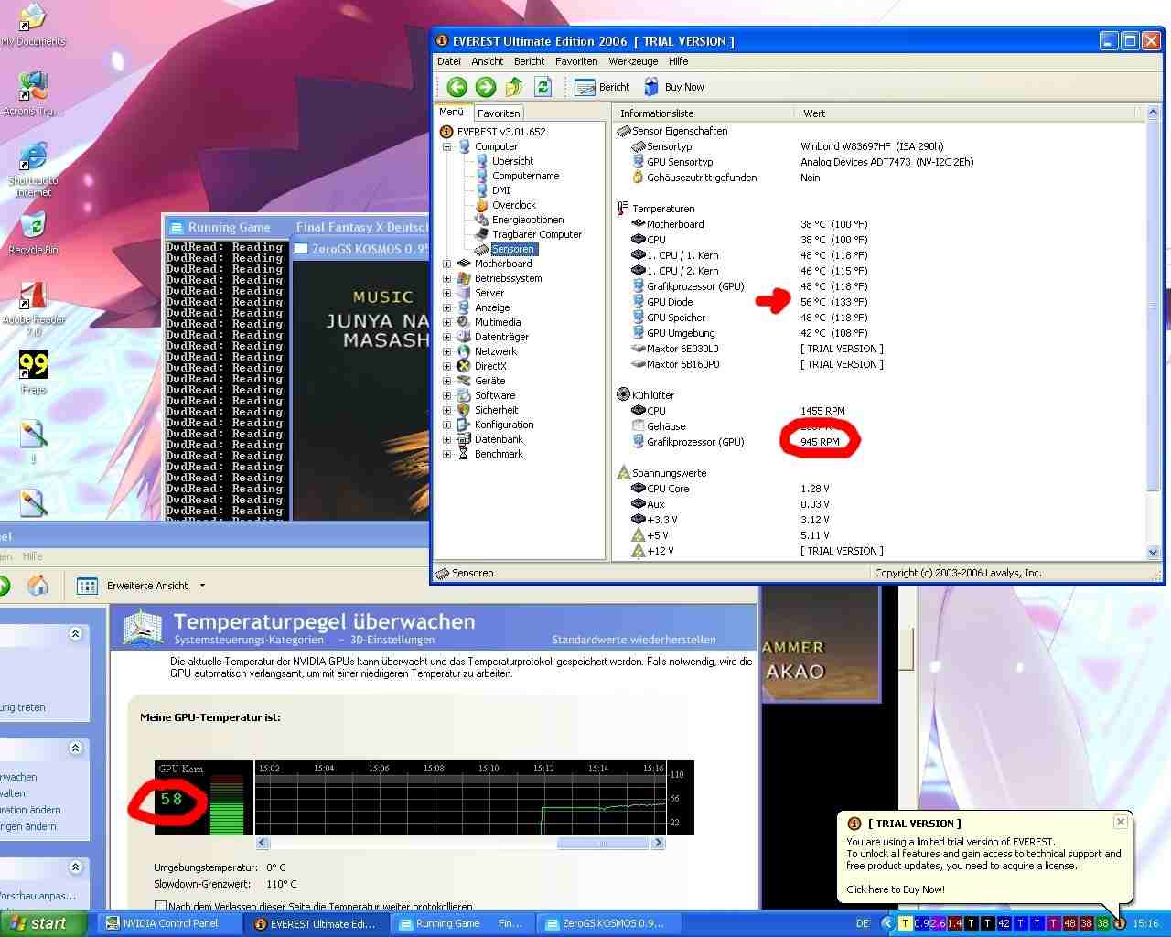Select the Tragbarer Computer laptop icon
The image size is (1171, 937).
(482, 234)
